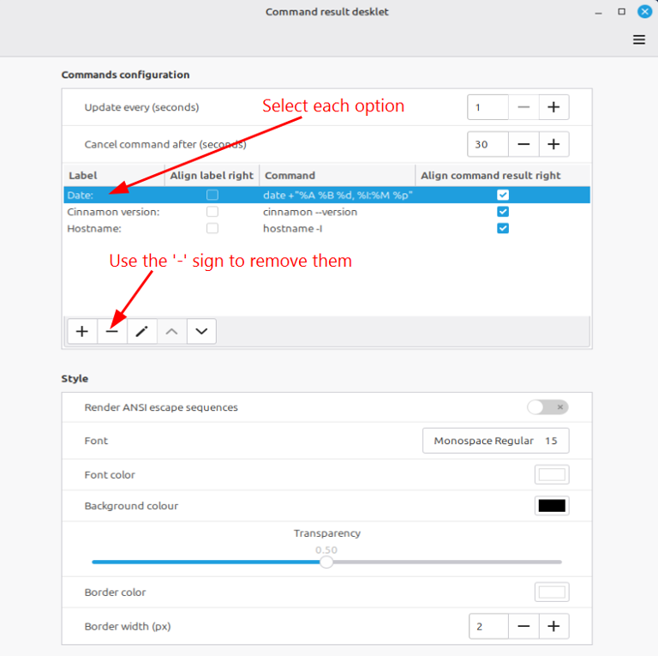
Task: Toggle Render ANSI escape sequences switch
Action: (547, 407)
